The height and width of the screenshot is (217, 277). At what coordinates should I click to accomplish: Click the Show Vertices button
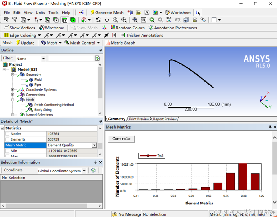(x=20, y=28)
